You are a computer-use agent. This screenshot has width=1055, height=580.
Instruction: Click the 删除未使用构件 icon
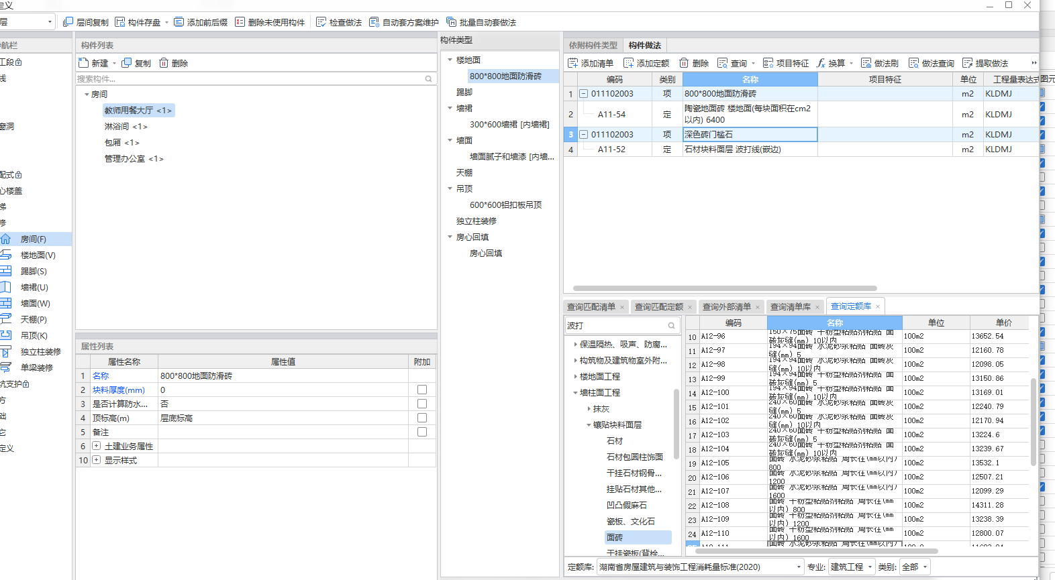point(240,22)
